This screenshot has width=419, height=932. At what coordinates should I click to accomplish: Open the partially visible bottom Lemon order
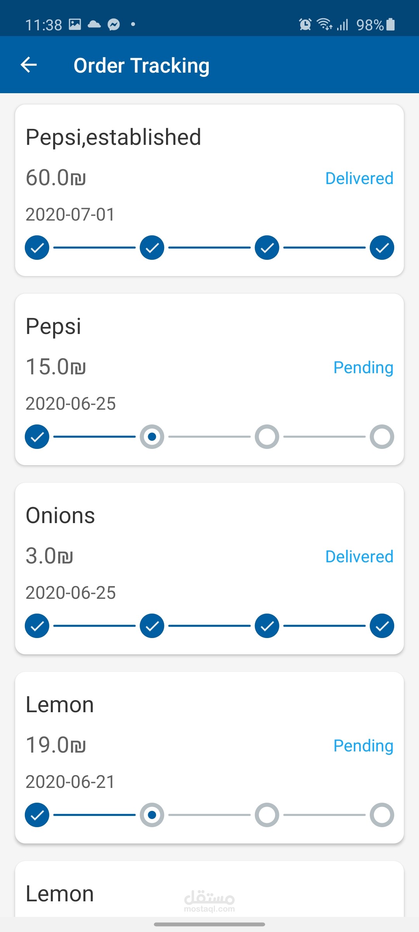tap(60, 894)
